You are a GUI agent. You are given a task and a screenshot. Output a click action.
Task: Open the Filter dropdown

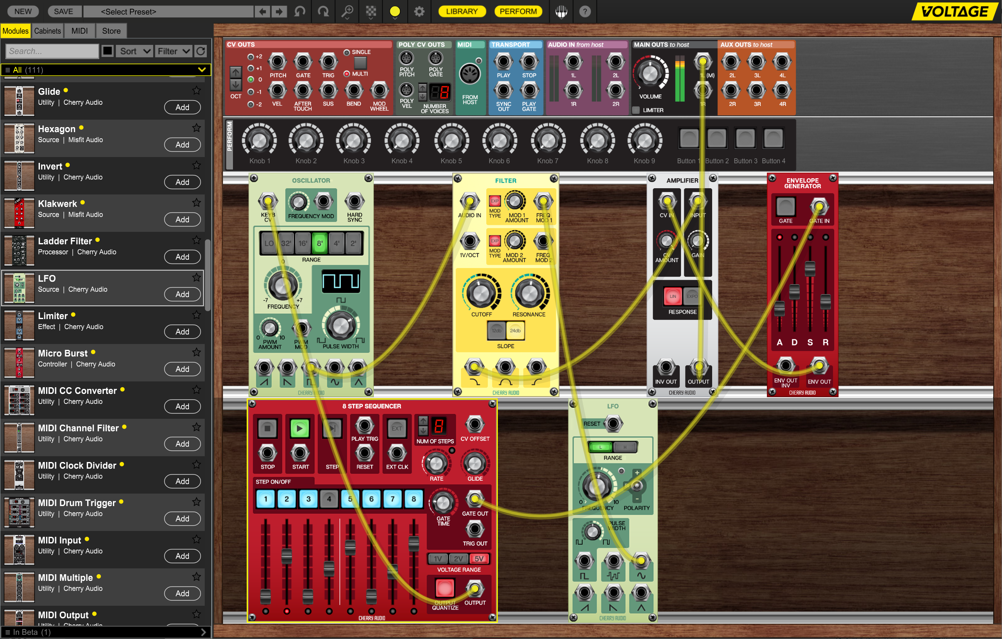coord(173,51)
